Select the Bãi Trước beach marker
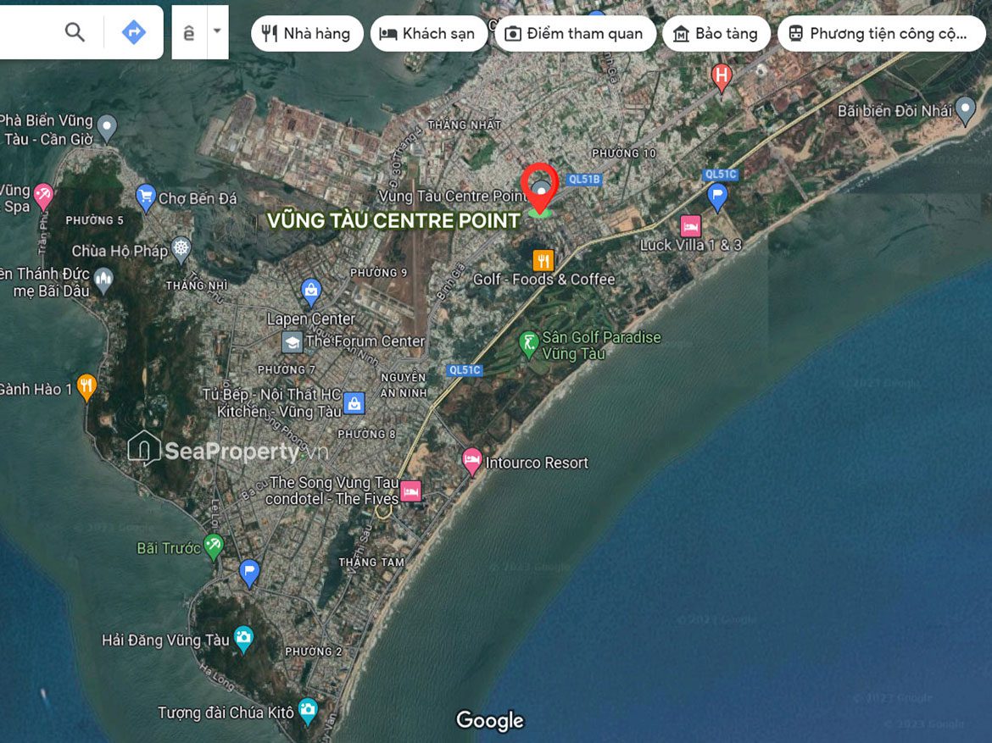 [x=214, y=547]
